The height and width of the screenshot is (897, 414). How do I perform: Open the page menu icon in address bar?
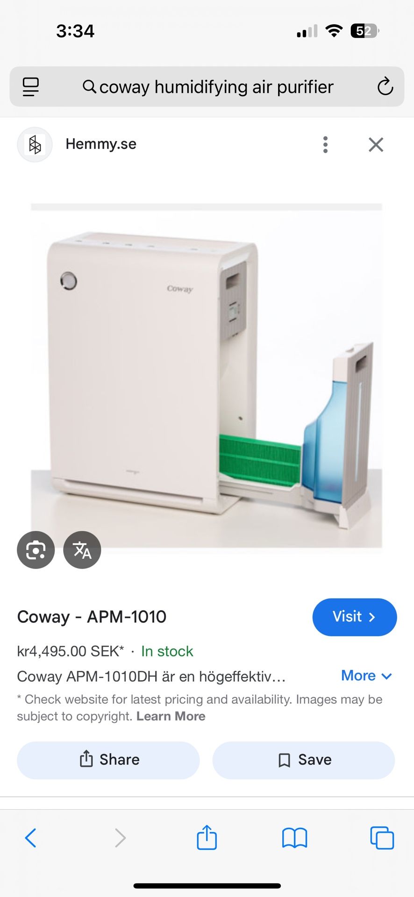pos(31,87)
